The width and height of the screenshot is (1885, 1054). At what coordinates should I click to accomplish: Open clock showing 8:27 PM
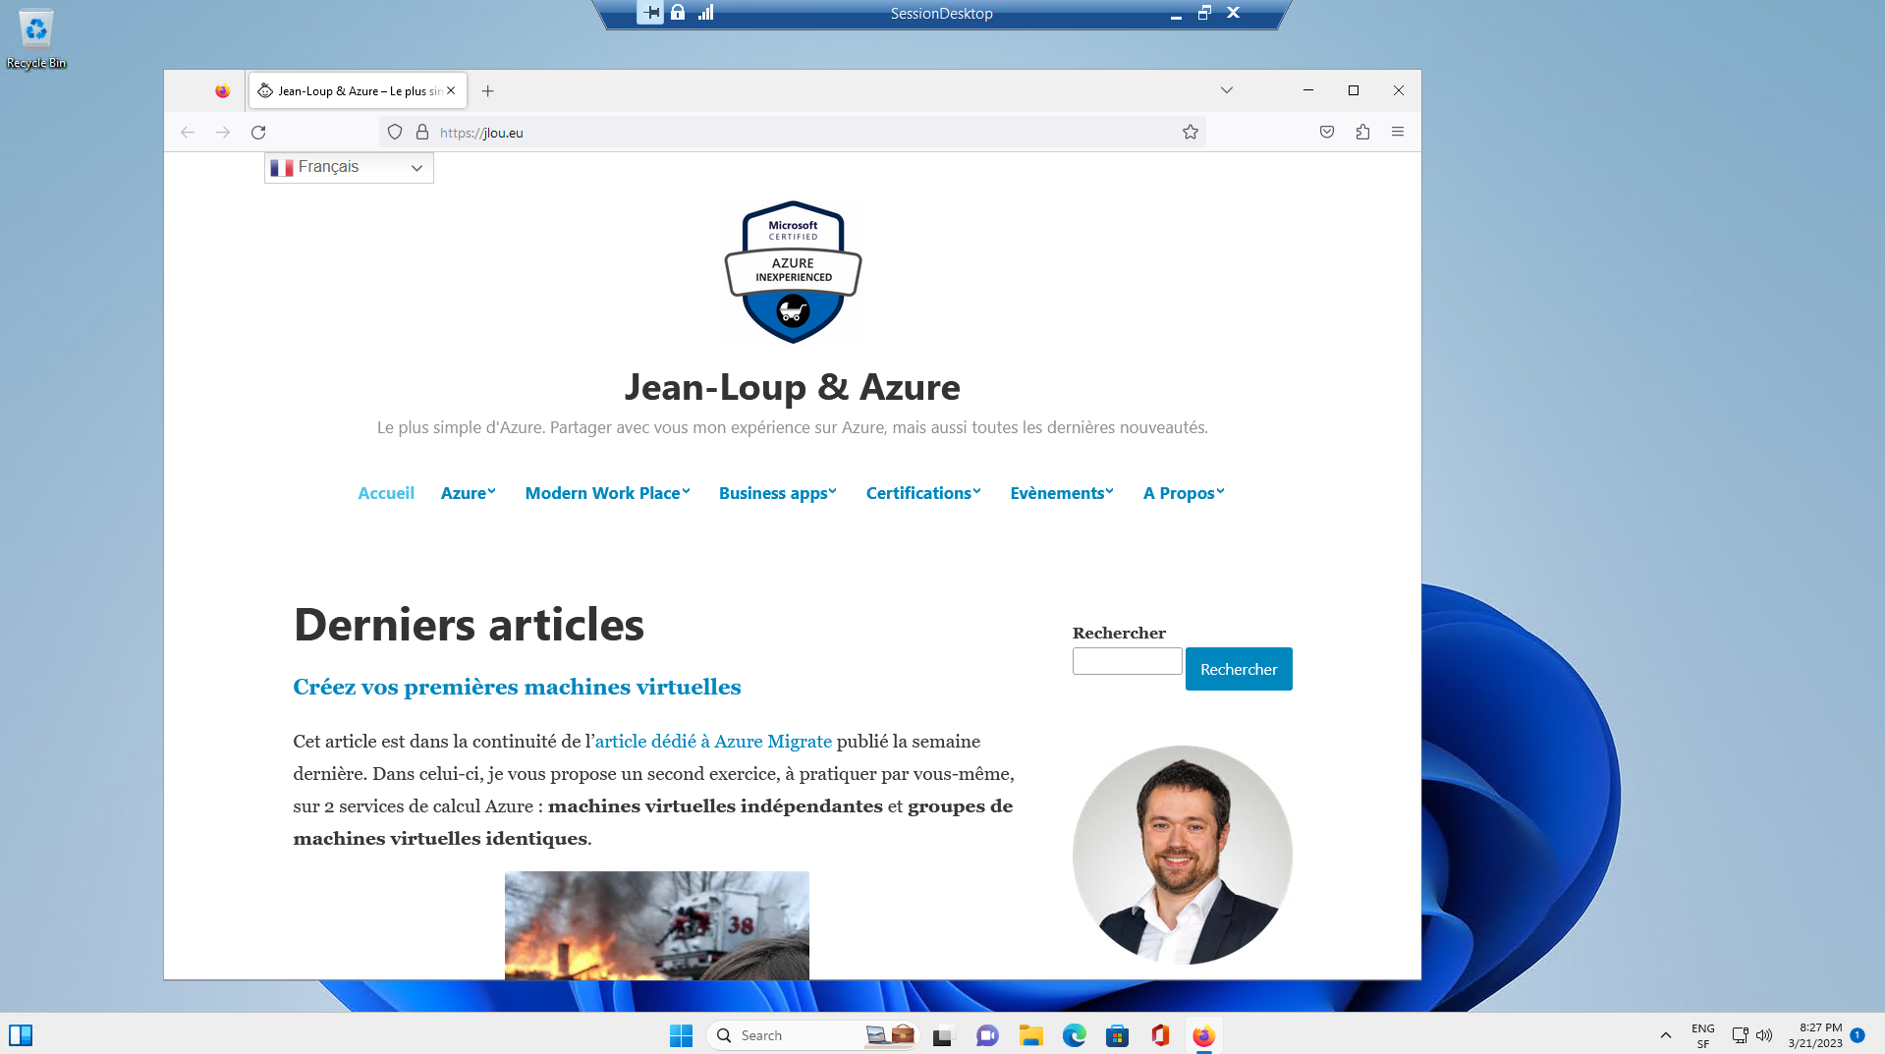point(1815,1035)
